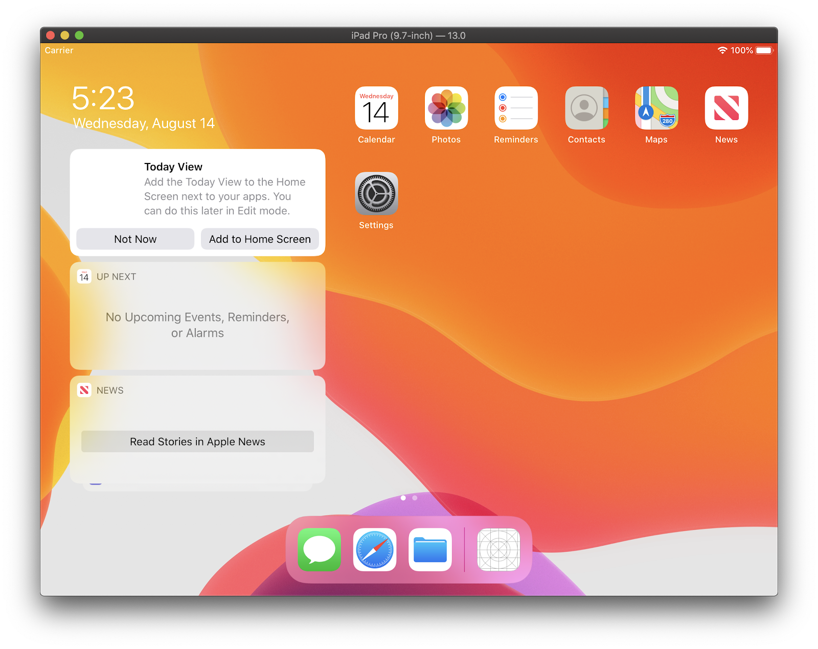Open the Contacts app
Viewport: 818px width, 649px height.
[x=586, y=108]
